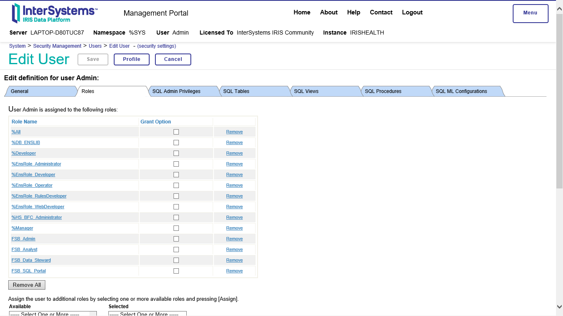This screenshot has width=563, height=316.
Task: Open the %Developer role link
Action: (23, 153)
